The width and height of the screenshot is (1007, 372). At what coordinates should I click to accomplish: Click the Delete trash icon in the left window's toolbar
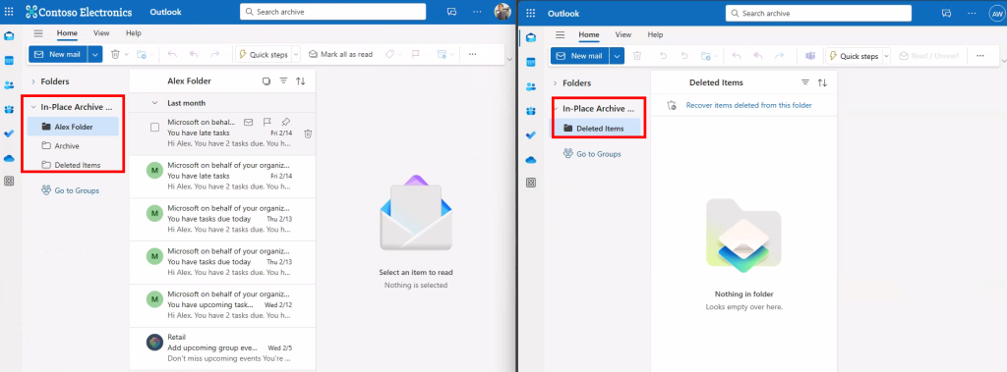coord(115,55)
